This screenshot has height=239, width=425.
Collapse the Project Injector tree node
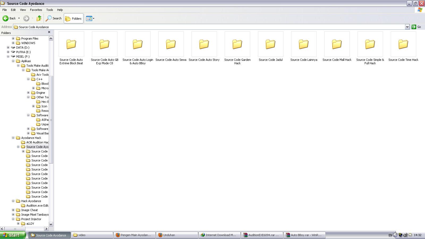click(x=13, y=219)
